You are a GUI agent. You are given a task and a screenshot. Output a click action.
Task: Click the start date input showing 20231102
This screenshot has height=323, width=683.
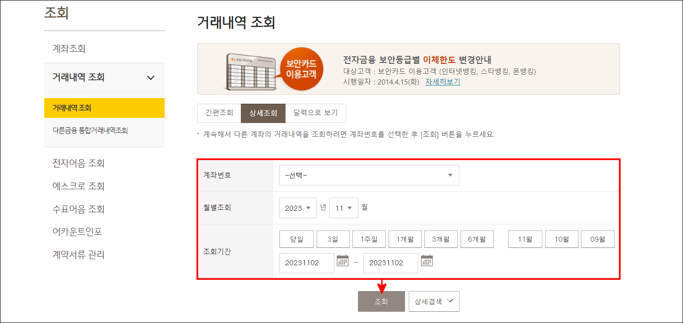click(307, 263)
